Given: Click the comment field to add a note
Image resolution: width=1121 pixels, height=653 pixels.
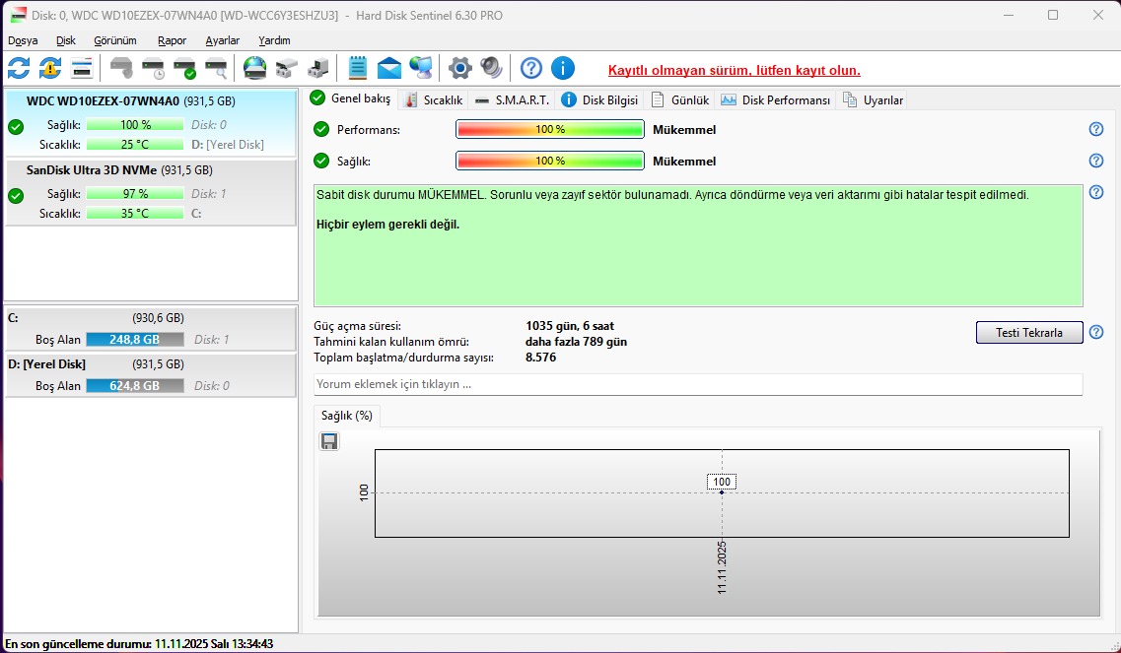Looking at the screenshot, I should 697,384.
